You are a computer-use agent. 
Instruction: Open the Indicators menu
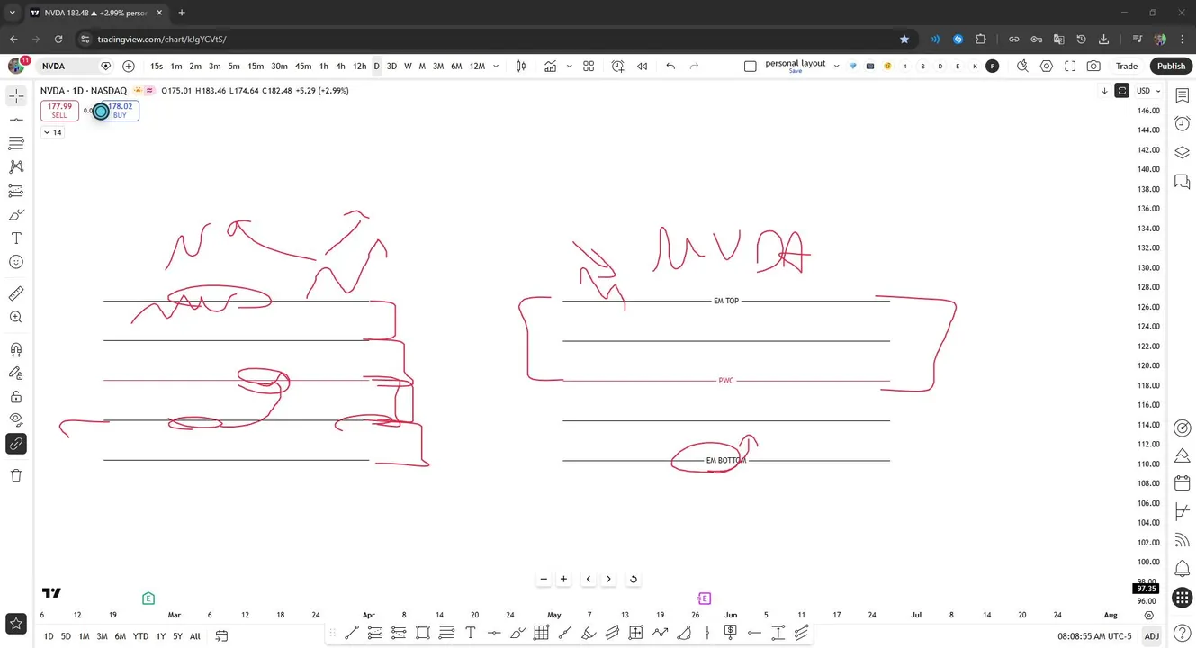(x=550, y=67)
